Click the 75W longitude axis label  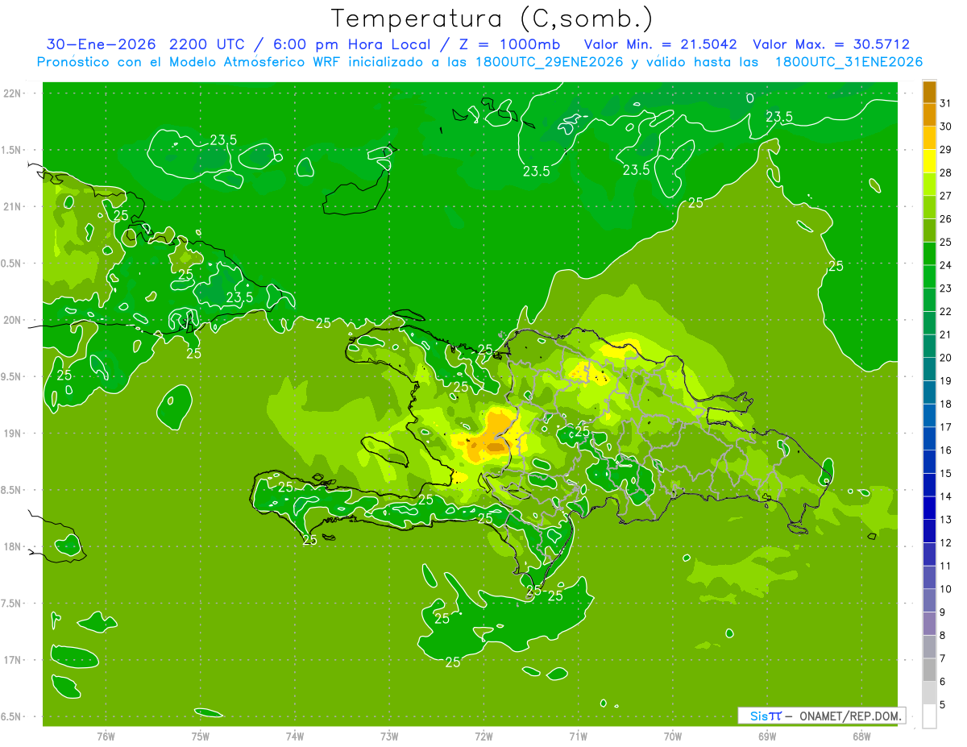pyautogui.click(x=200, y=737)
